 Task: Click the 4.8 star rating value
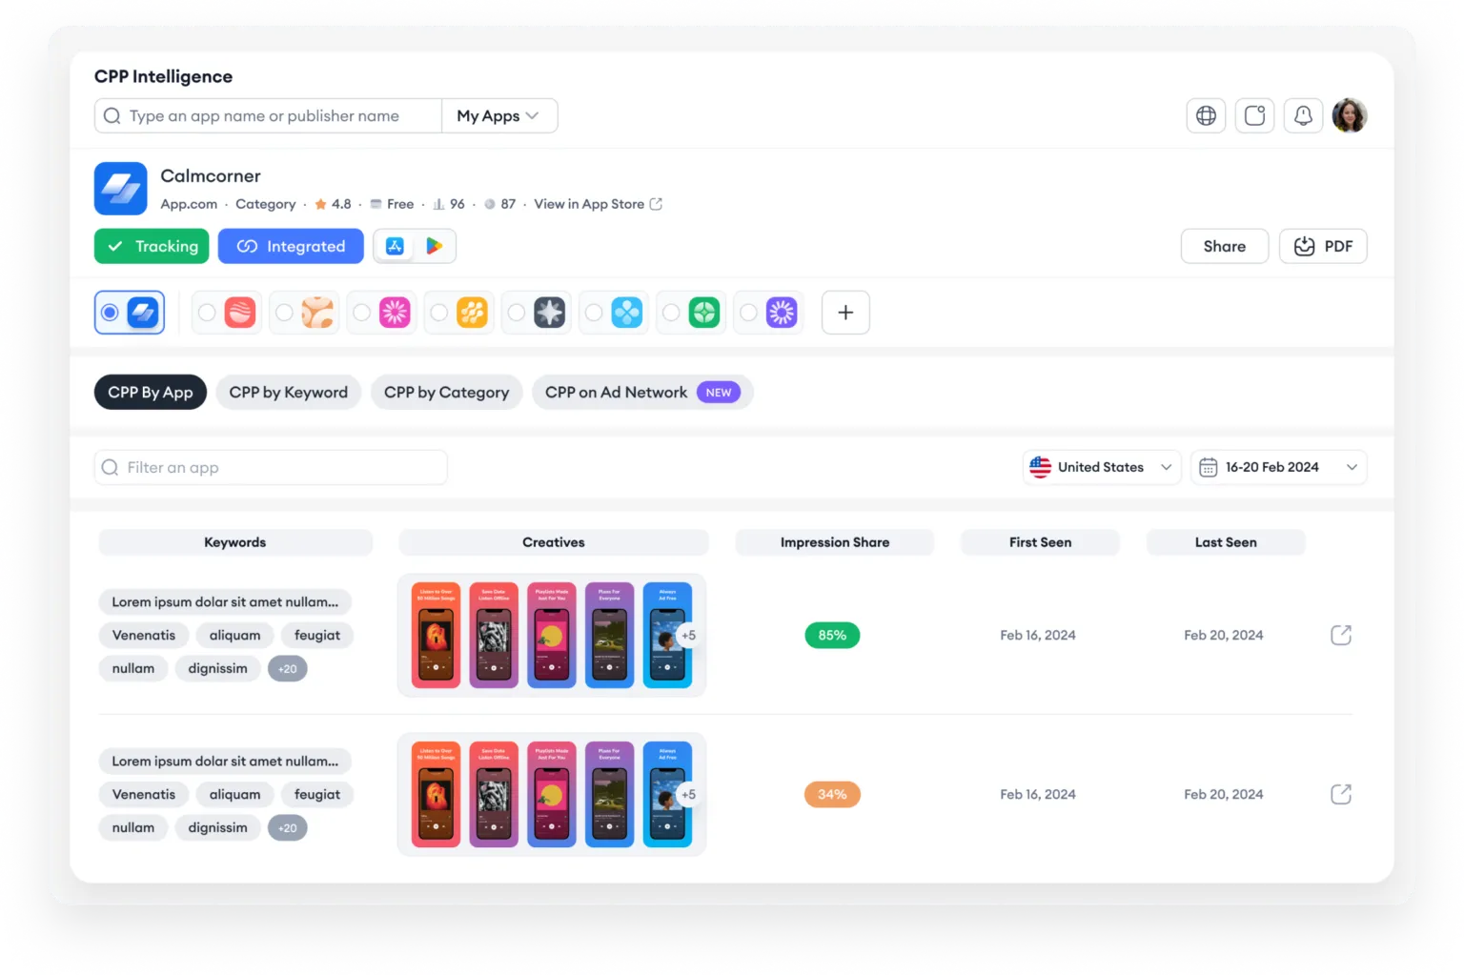pyautogui.click(x=341, y=204)
